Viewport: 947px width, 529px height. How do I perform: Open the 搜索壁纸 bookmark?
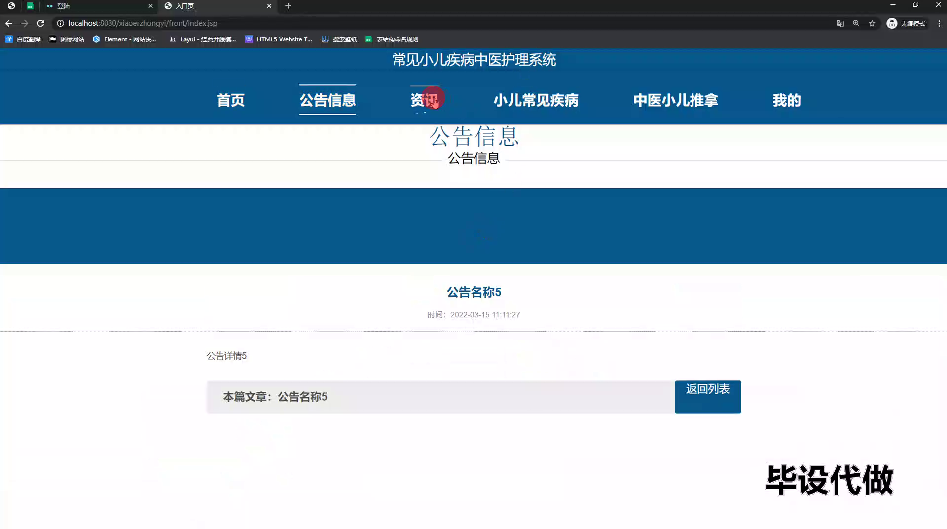coord(339,39)
